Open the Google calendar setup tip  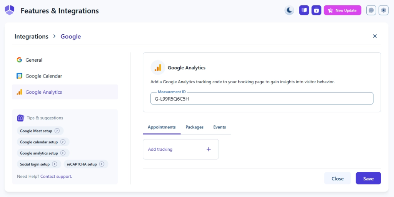(43, 142)
